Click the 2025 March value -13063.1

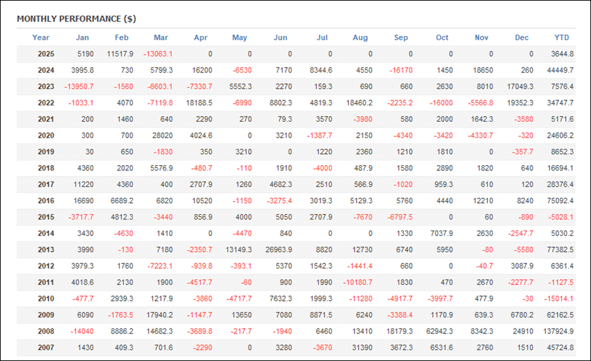pos(158,54)
